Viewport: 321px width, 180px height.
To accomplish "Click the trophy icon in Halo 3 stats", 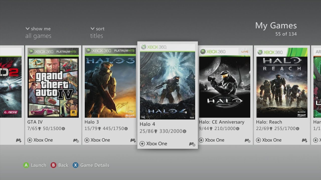I will [99, 129].
